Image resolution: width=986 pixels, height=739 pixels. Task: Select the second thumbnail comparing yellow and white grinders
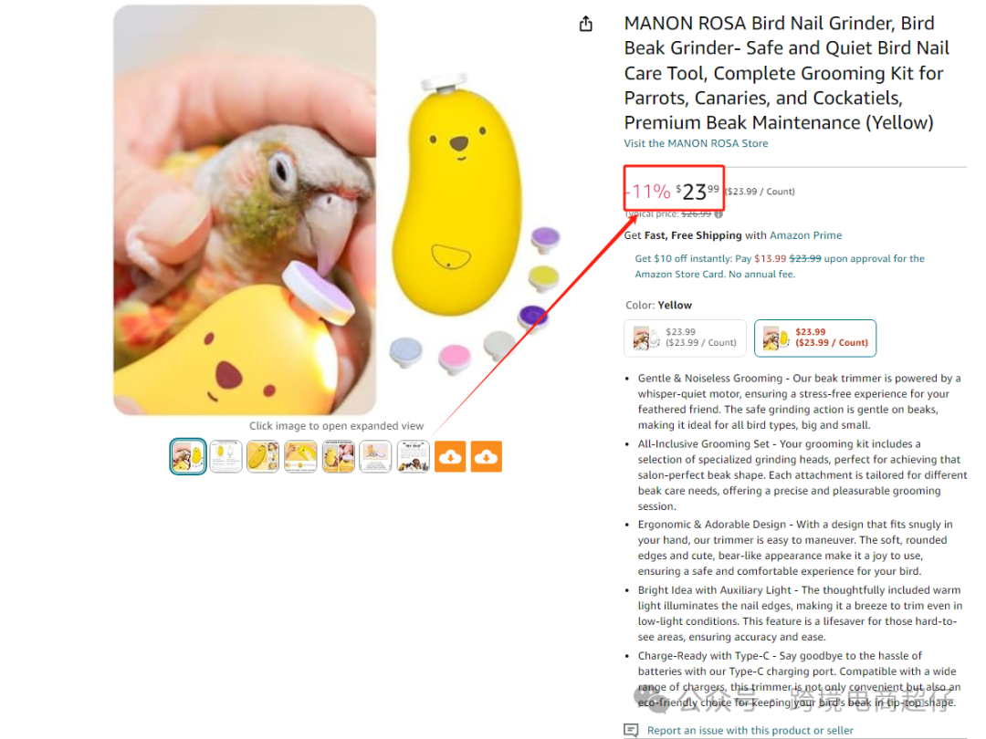(x=226, y=456)
